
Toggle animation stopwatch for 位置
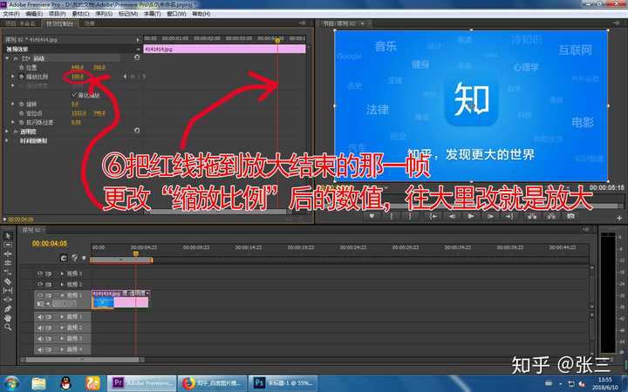point(22,67)
